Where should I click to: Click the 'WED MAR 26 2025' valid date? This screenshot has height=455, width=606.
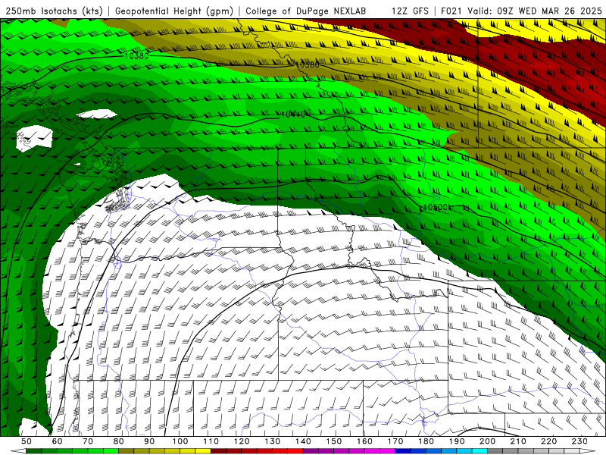pos(560,11)
